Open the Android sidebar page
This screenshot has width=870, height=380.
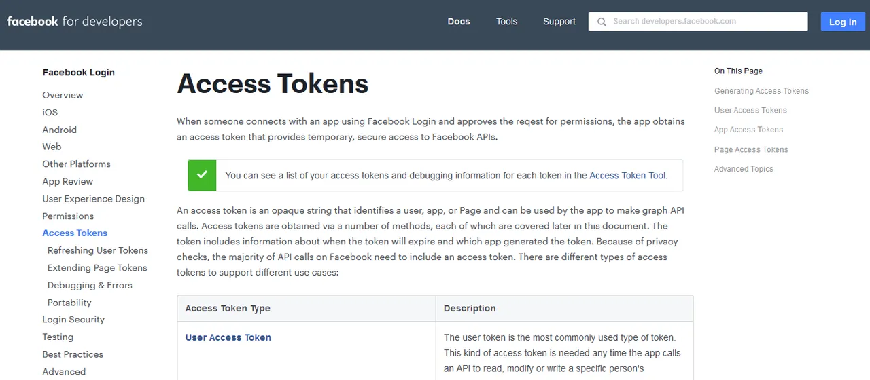[x=60, y=130]
